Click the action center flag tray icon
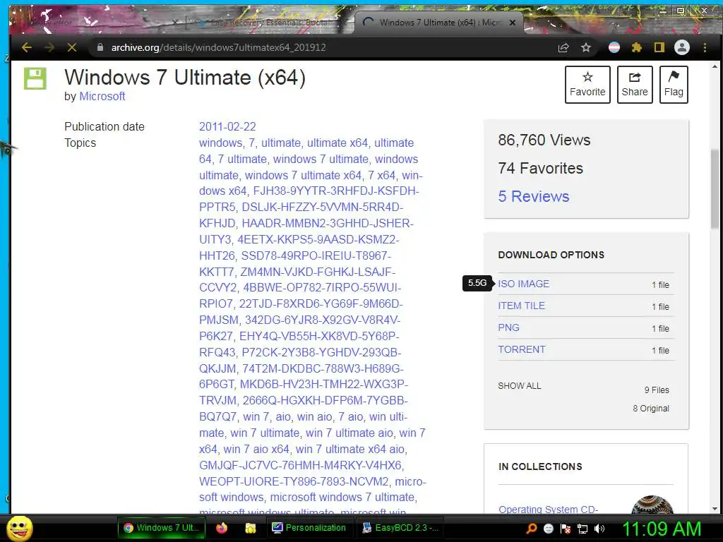 click(566, 529)
